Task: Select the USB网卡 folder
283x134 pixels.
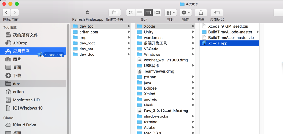Action: pyautogui.click(x=165, y=65)
